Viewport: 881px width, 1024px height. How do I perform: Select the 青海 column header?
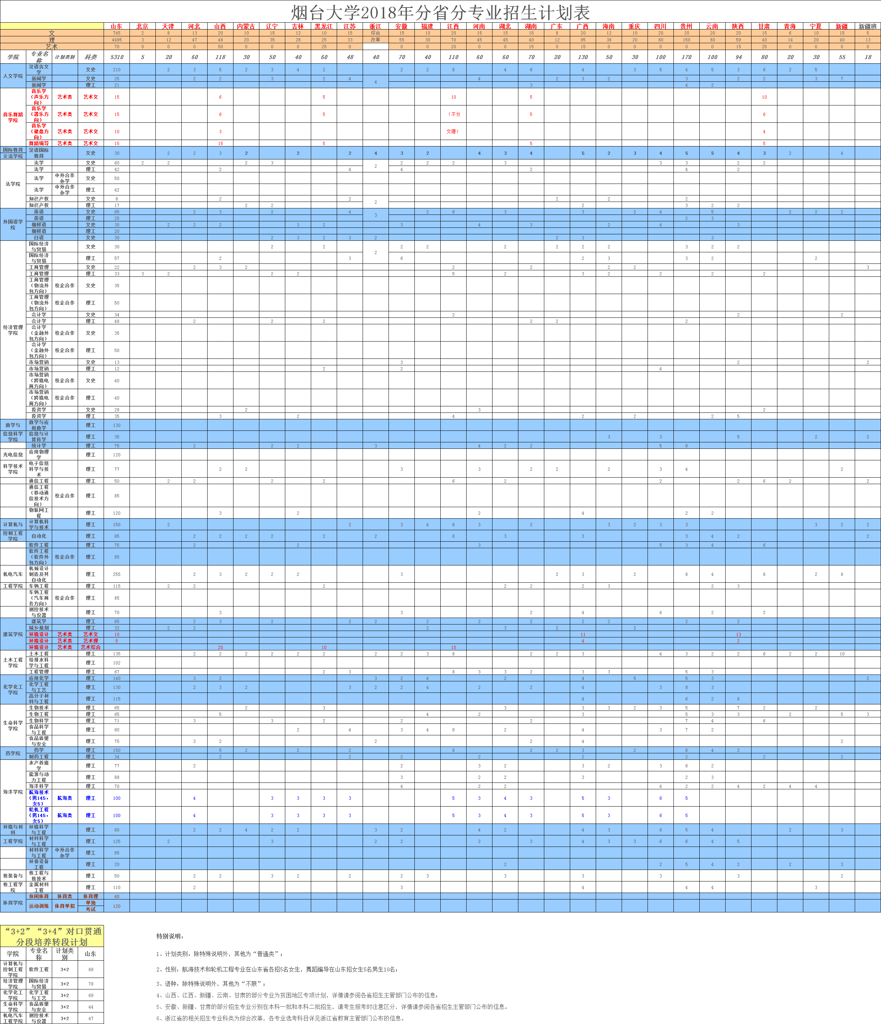click(x=790, y=26)
